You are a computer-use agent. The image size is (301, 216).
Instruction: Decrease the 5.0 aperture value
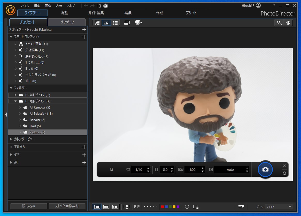pyautogui.click(x=172, y=171)
